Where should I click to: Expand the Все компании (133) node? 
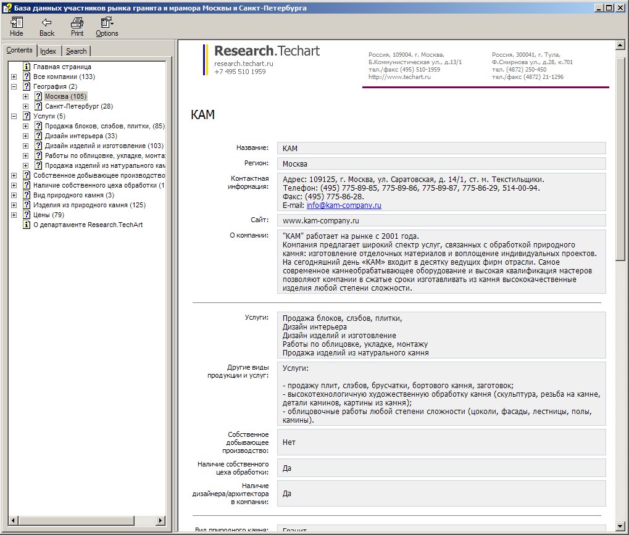(x=14, y=77)
